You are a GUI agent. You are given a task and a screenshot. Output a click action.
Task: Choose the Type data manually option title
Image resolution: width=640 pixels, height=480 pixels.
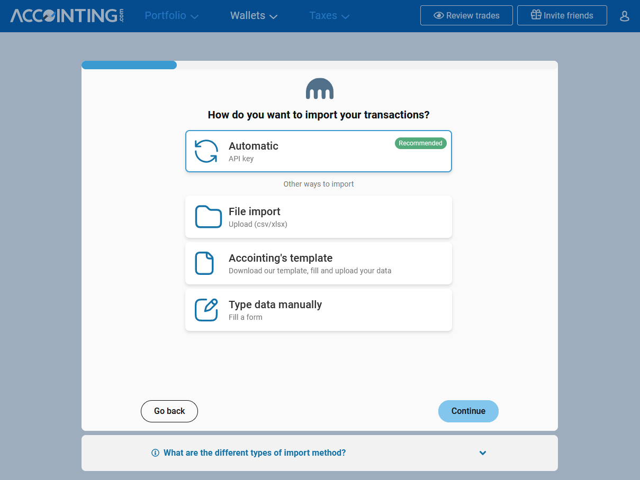pos(275,304)
